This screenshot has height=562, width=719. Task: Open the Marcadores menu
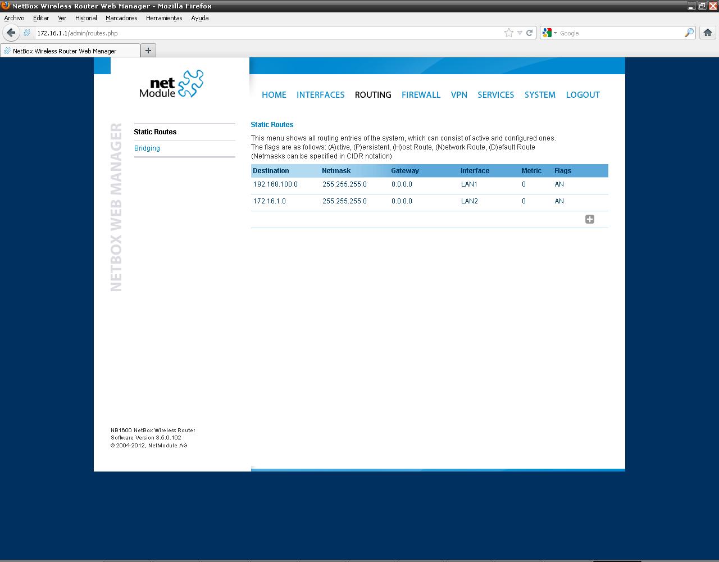pyautogui.click(x=121, y=18)
